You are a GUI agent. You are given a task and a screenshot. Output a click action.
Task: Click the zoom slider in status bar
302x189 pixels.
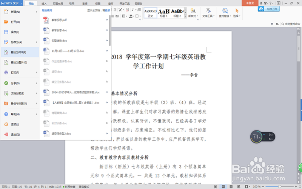pyautogui.click(x=280, y=186)
